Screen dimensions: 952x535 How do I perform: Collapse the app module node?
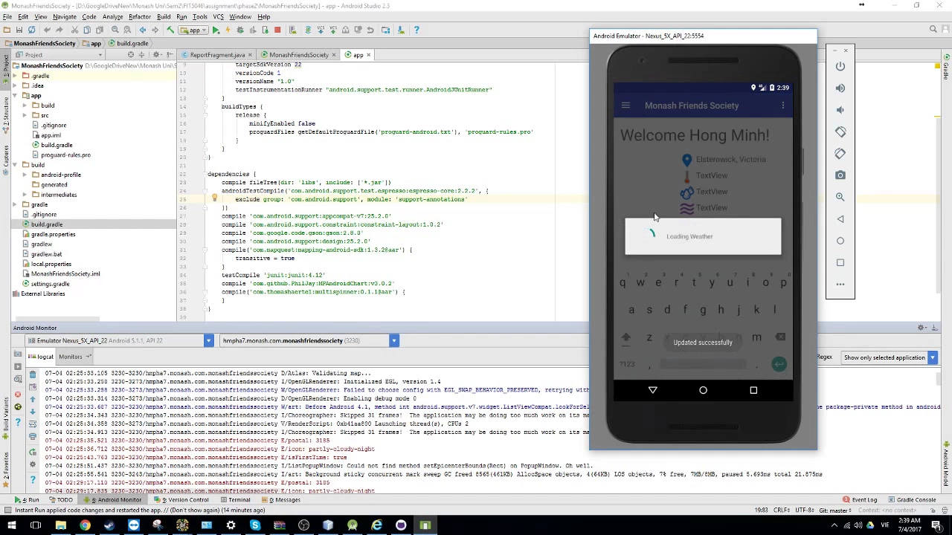[16, 96]
